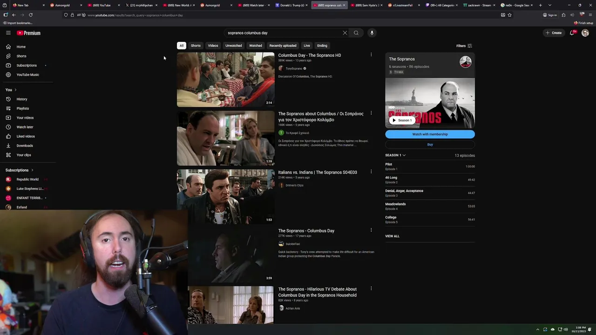The image size is (596, 335).
Task: Open the Create menu
Action: 554,33
